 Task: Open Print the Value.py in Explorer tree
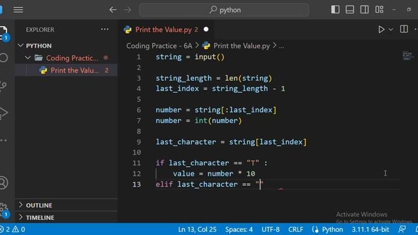67,70
